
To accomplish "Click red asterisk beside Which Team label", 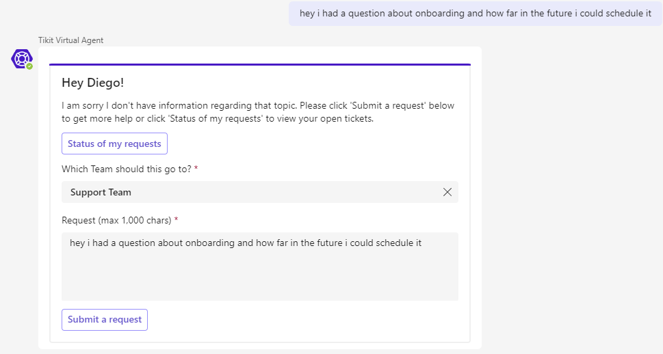I will (x=196, y=168).
